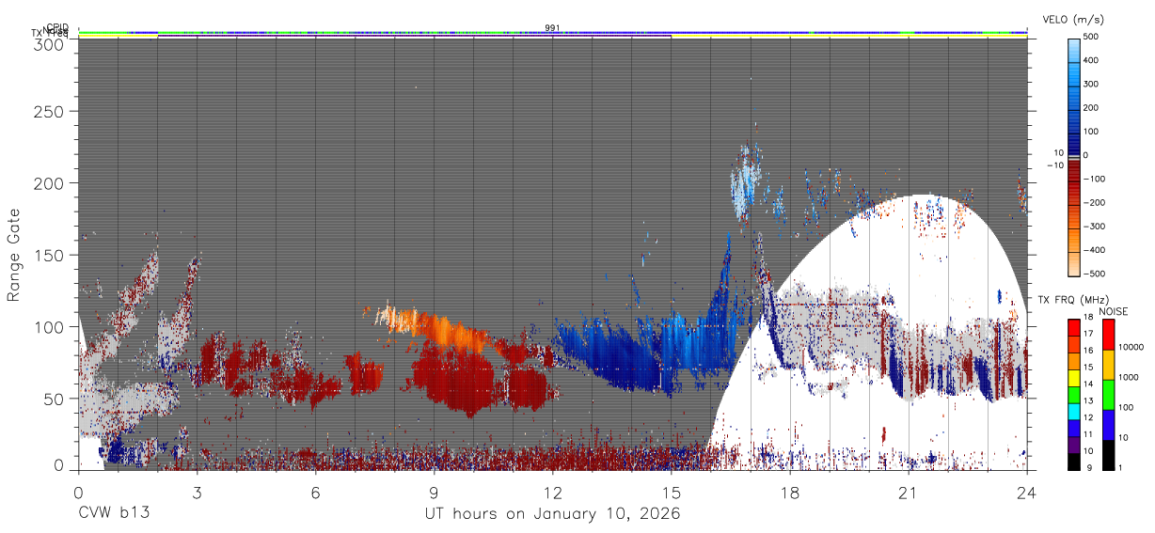Click the 'NOISE' legend title
Screen dimensions: 1155x533
pos(1112,311)
